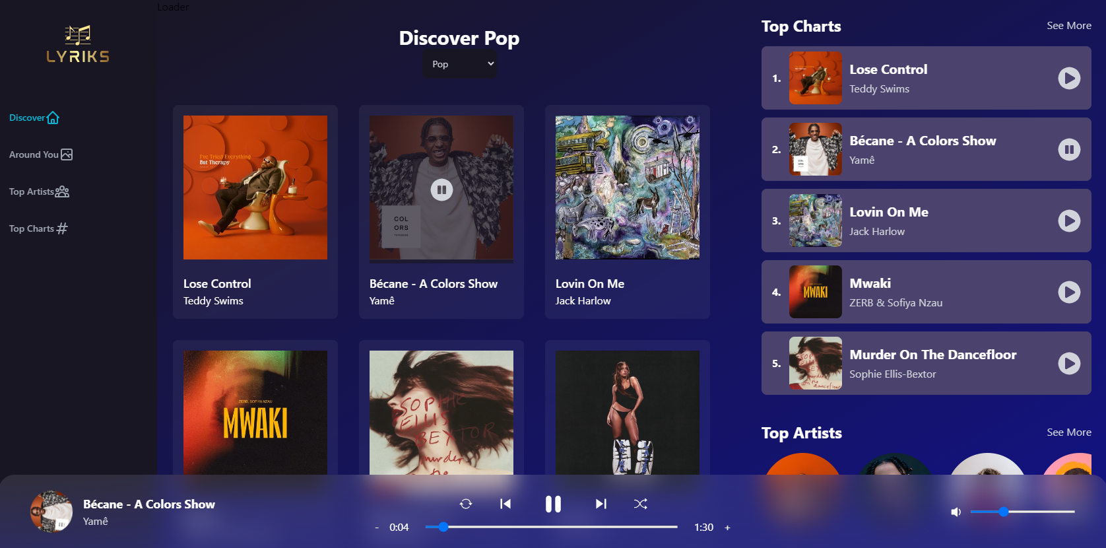1106x548 pixels.
Task: Click first Top Artists orange avatar
Action: point(802,464)
